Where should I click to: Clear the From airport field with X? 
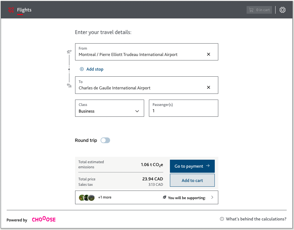point(208,54)
